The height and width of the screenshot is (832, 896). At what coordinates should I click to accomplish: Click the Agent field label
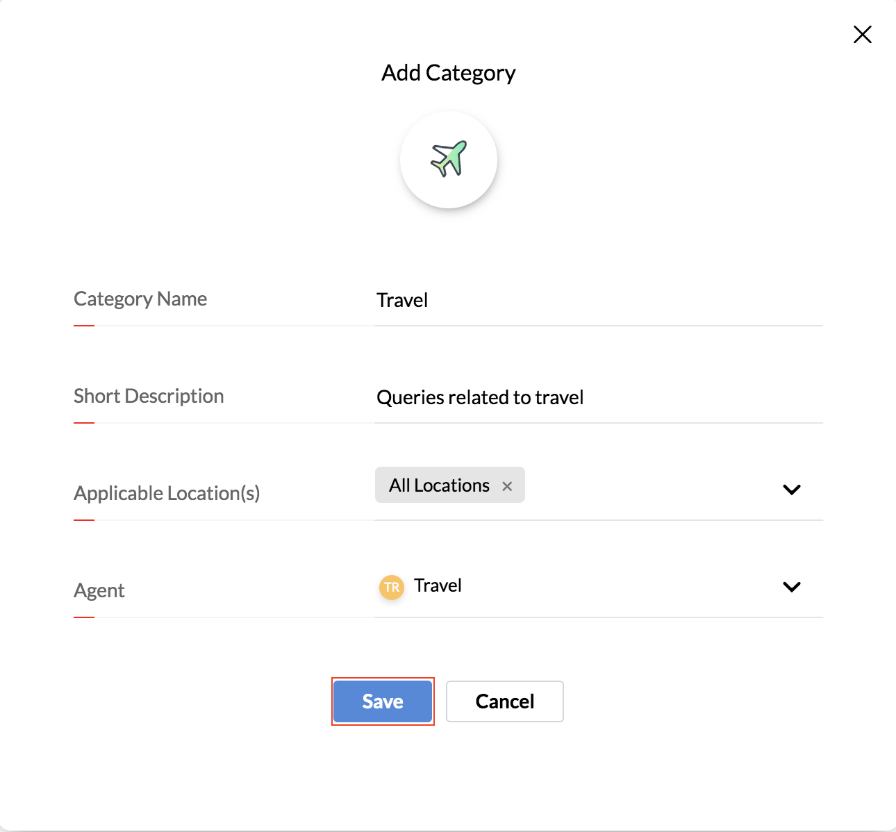(x=99, y=590)
